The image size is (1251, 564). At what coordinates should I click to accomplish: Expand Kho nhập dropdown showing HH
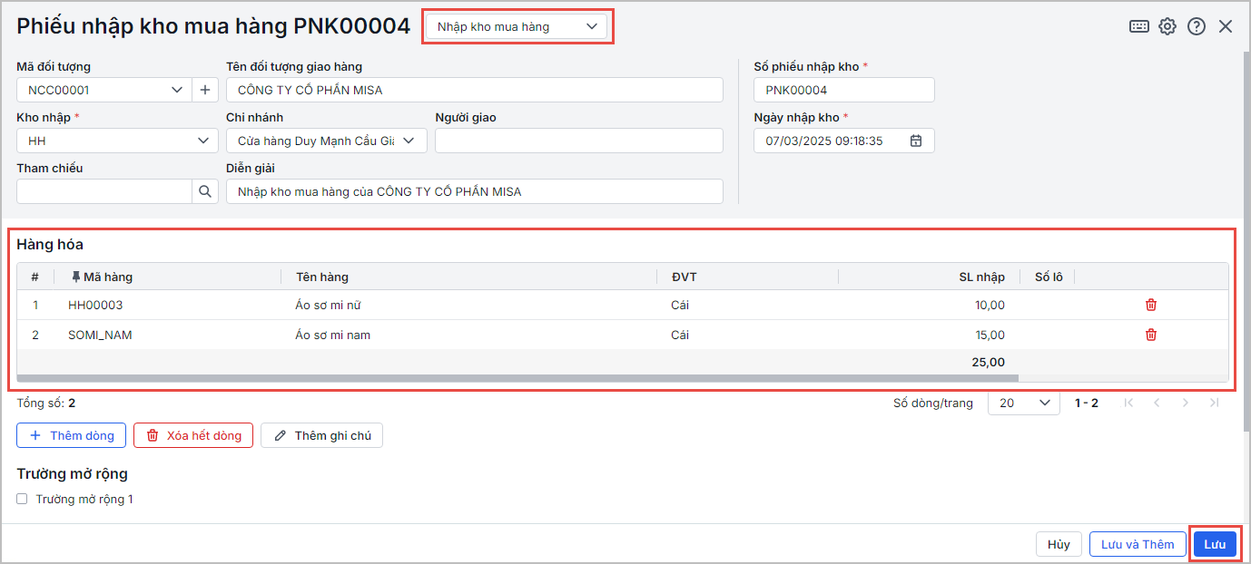202,141
